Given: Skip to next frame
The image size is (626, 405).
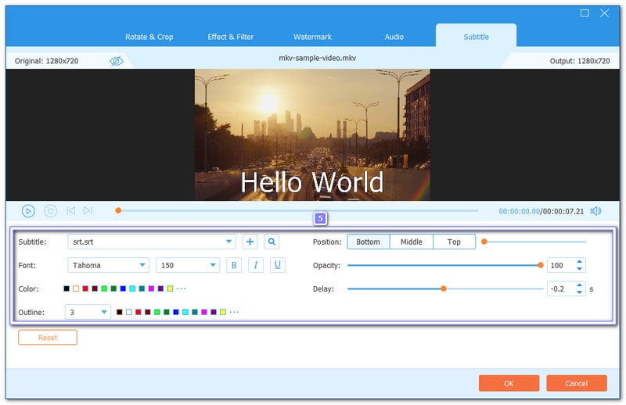Looking at the screenshot, I should point(88,210).
